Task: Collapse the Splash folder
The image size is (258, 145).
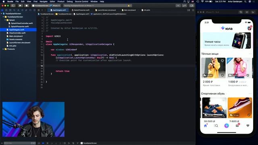Action: [x=5, y=20]
